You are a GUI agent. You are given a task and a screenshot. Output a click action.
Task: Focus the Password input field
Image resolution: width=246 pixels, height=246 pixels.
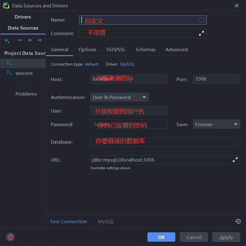[129, 124]
